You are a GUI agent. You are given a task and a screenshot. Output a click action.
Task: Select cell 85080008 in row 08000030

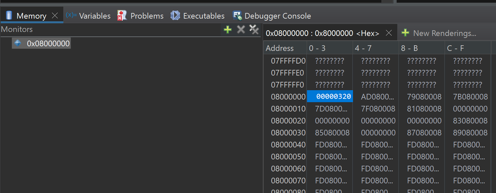(330, 132)
